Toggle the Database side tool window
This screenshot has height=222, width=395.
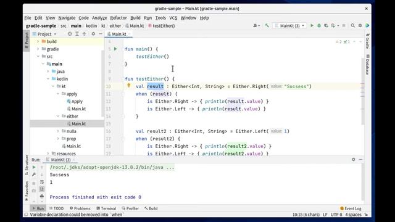368,65
